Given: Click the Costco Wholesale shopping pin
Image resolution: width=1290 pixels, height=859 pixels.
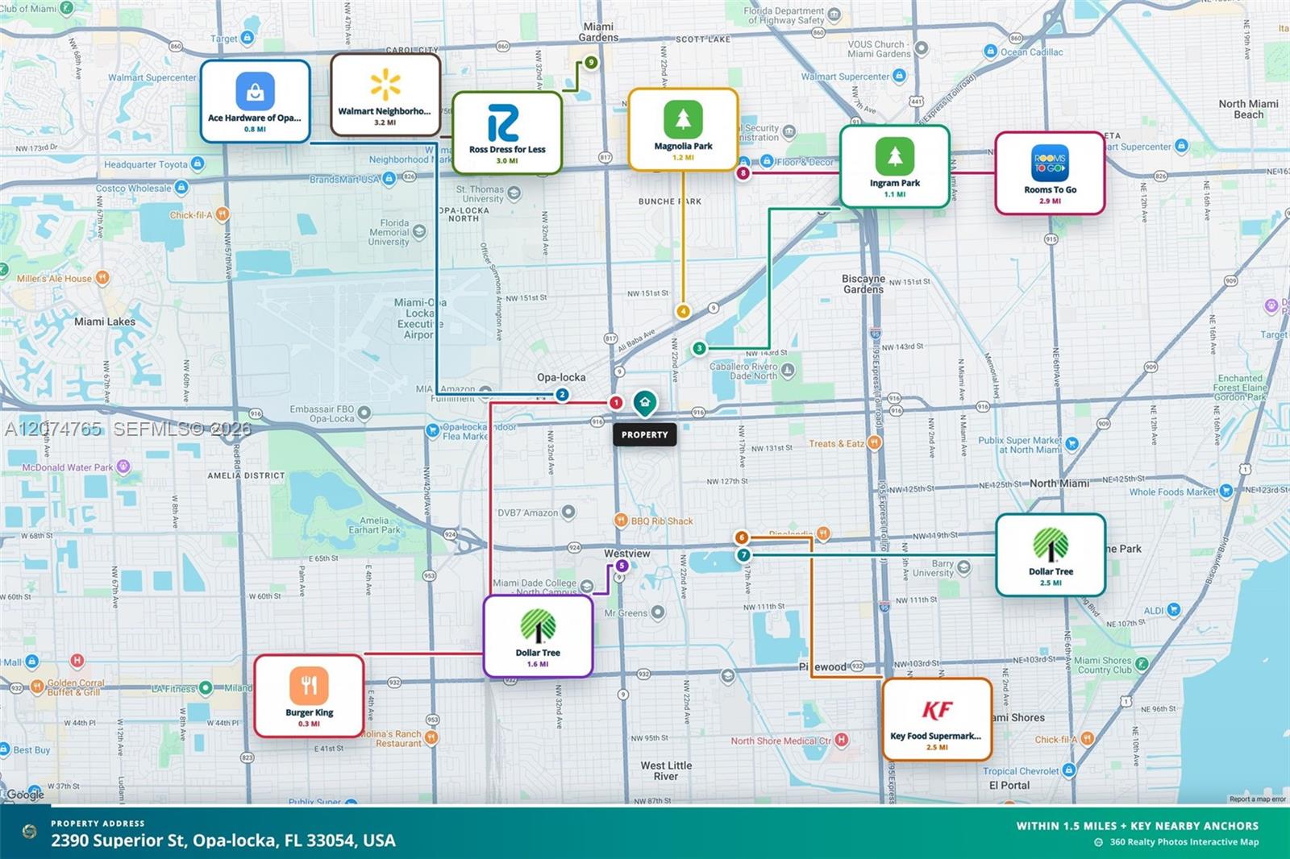Looking at the screenshot, I should click(x=181, y=188).
